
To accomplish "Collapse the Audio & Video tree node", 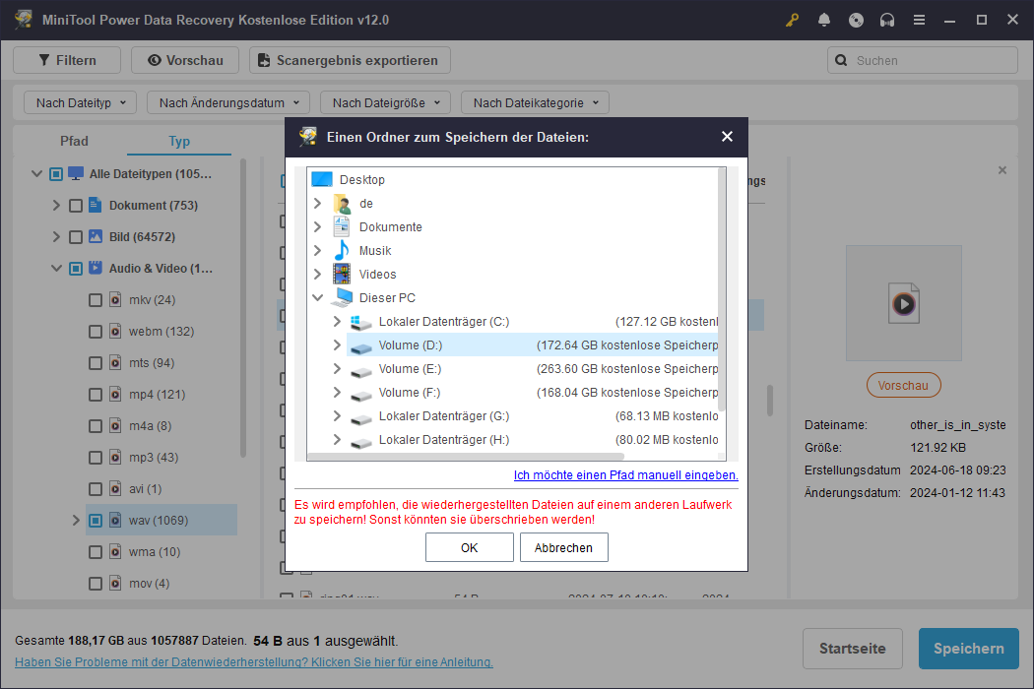I will click(57, 269).
